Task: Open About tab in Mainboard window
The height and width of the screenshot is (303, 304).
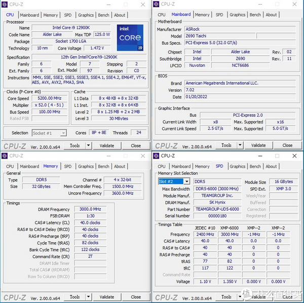Action: tap(271, 15)
